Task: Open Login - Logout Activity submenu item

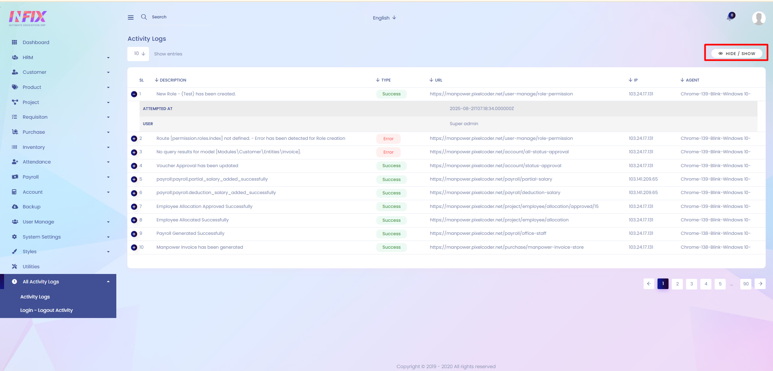Action: pyautogui.click(x=47, y=310)
